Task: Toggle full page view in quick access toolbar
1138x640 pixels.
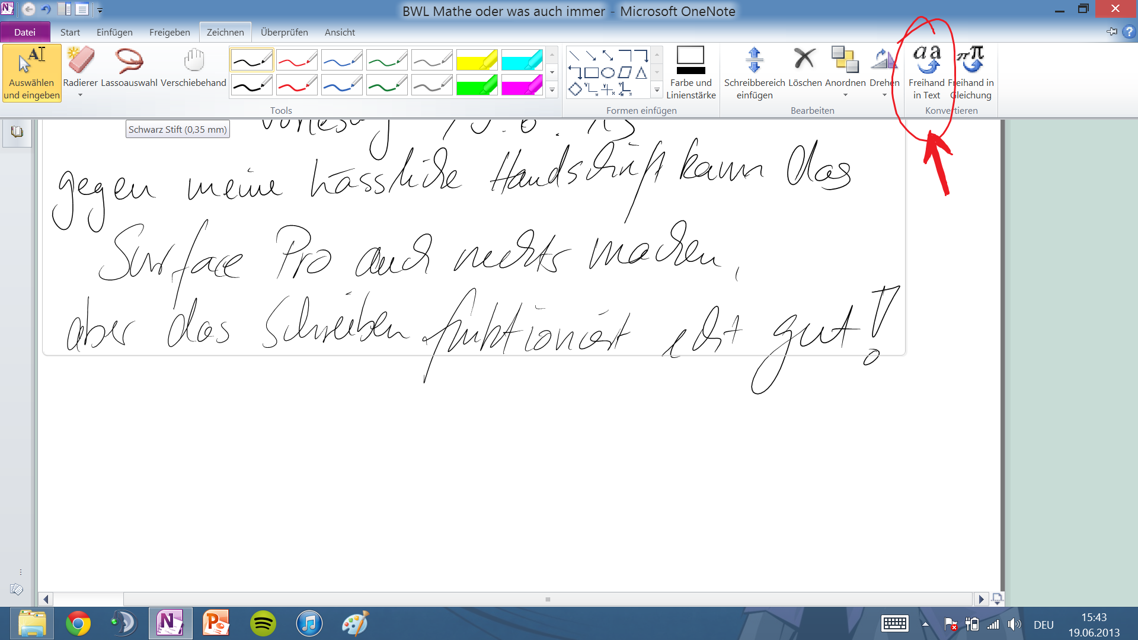Action: [x=82, y=9]
